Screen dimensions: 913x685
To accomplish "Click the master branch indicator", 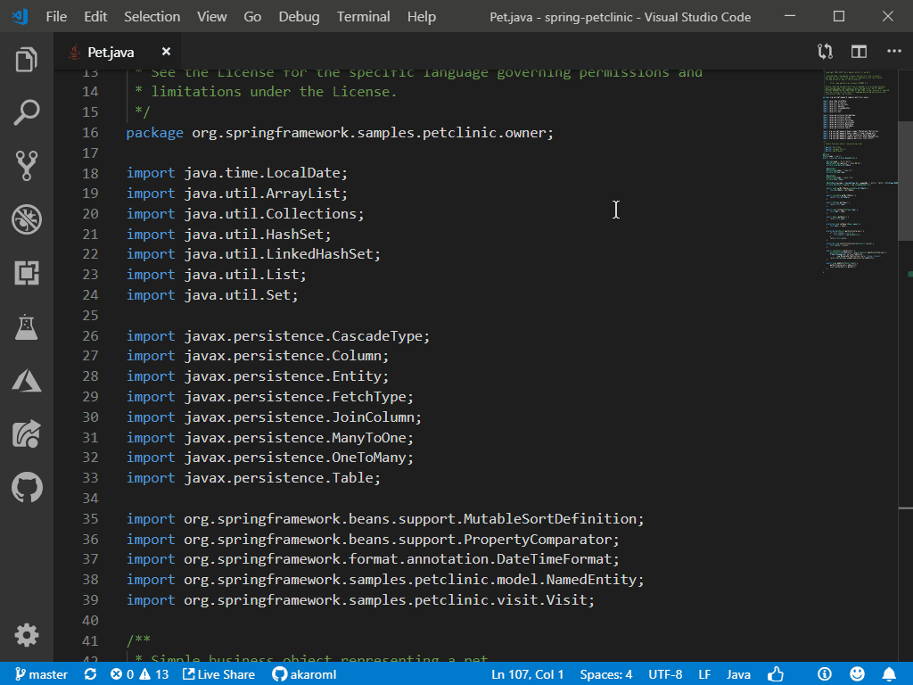I will click(41, 674).
